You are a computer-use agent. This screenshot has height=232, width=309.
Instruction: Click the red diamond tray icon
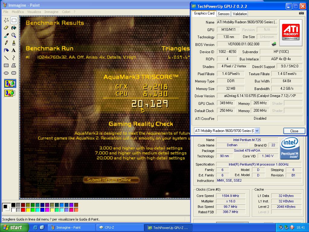point(292,227)
